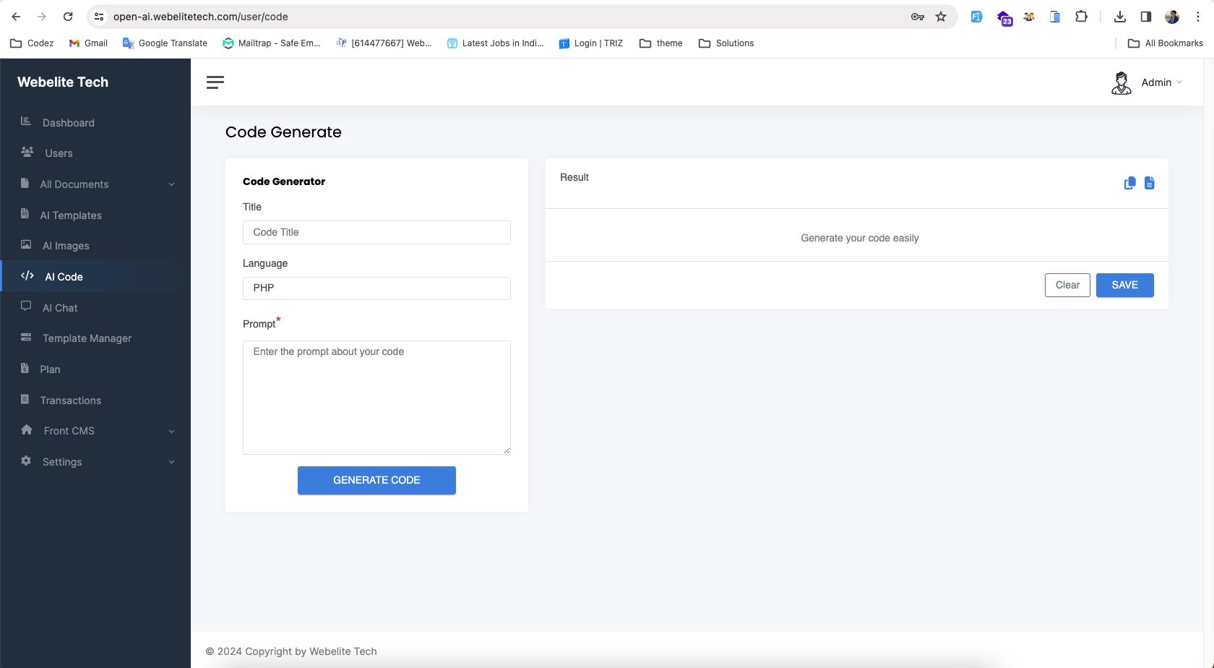Open the Admin profile dropdown
The width and height of the screenshot is (1214, 668).
1147,82
